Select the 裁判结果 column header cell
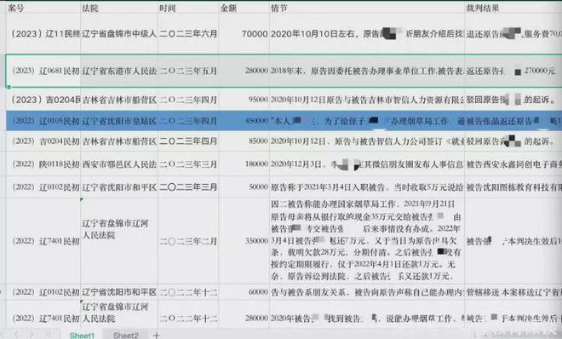Viewport: 562px width, 339px height. [513, 8]
